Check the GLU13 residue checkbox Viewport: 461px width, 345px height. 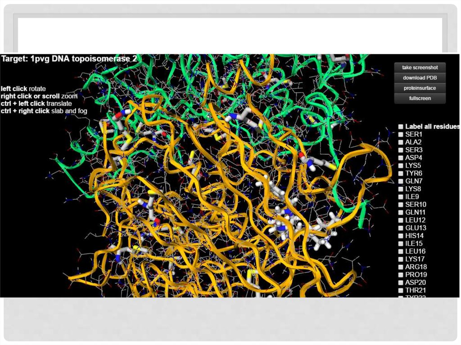point(401,228)
